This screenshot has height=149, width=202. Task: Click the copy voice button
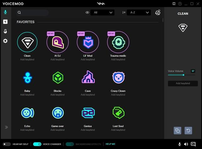tap(177, 130)
